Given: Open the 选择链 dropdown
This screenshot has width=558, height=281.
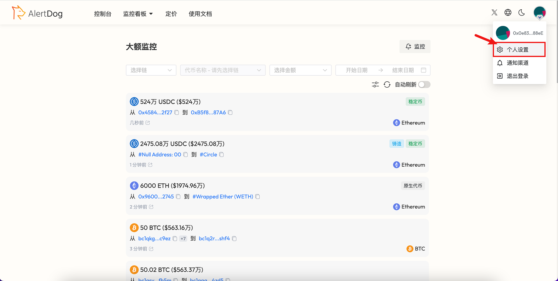Looking at the screenshot, I should pyautogui.click(x=151, y=70).
